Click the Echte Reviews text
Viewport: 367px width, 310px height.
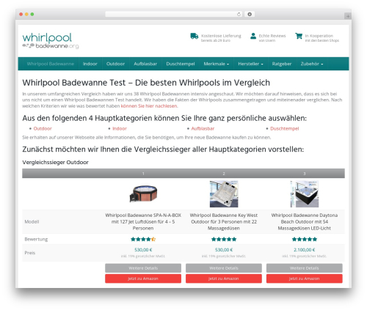272,36
